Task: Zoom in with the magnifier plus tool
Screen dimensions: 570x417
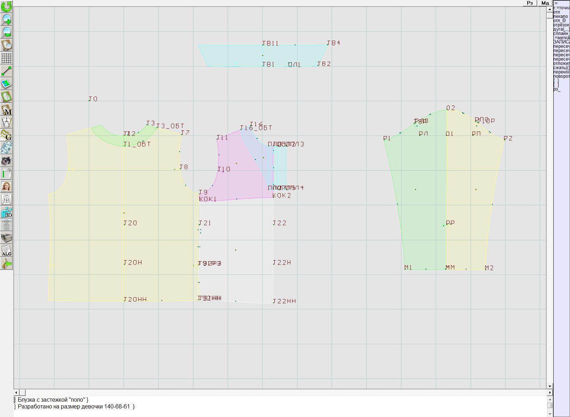Action: coord(6,19)
